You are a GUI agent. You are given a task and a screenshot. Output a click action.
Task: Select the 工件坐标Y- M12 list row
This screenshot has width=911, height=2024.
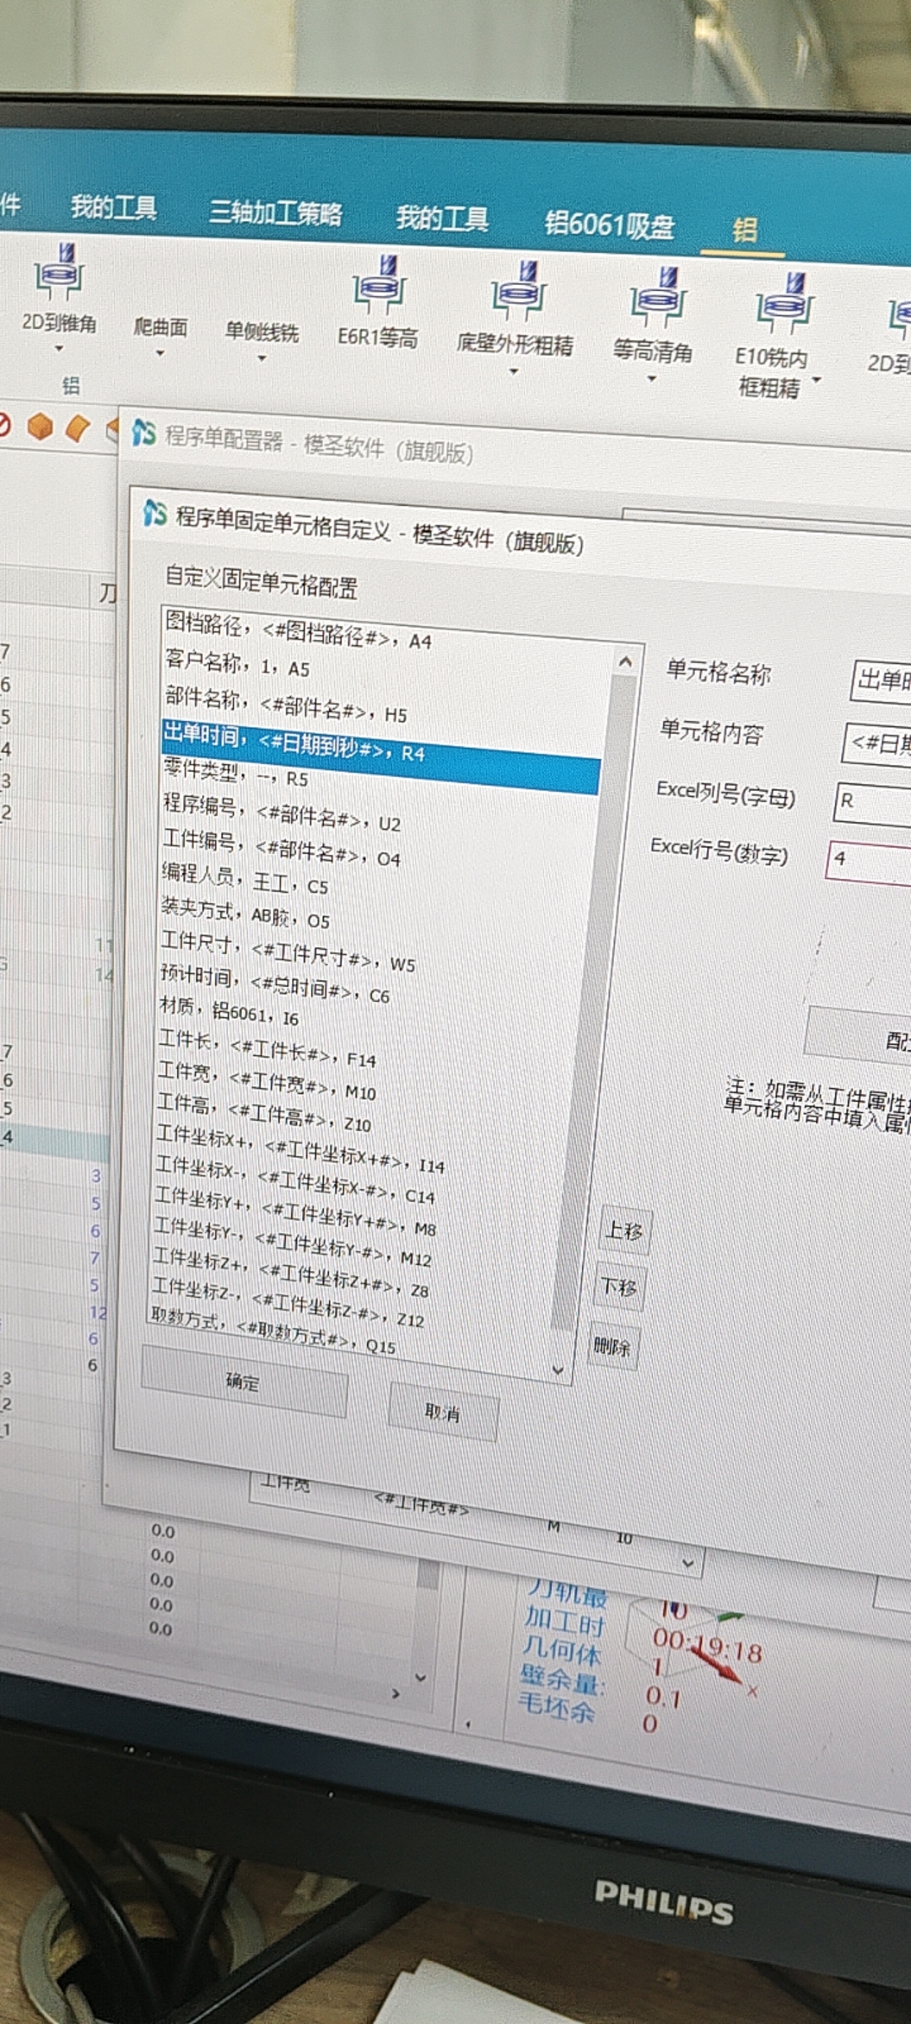tap(292, 1241)
